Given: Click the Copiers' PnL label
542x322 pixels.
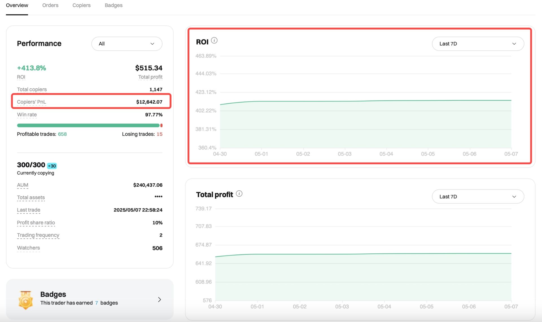Looking at the screenshot, I should (x=31, y=102).
